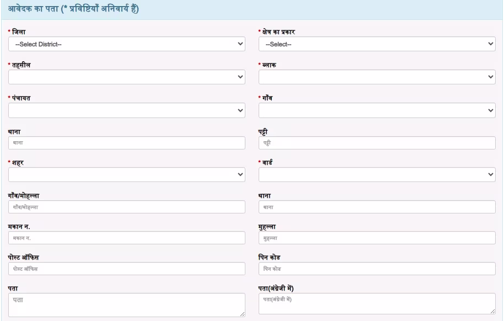Select the मकान न. input field
The width and height of the screenshot is (504, 321).
click(127, 238)
